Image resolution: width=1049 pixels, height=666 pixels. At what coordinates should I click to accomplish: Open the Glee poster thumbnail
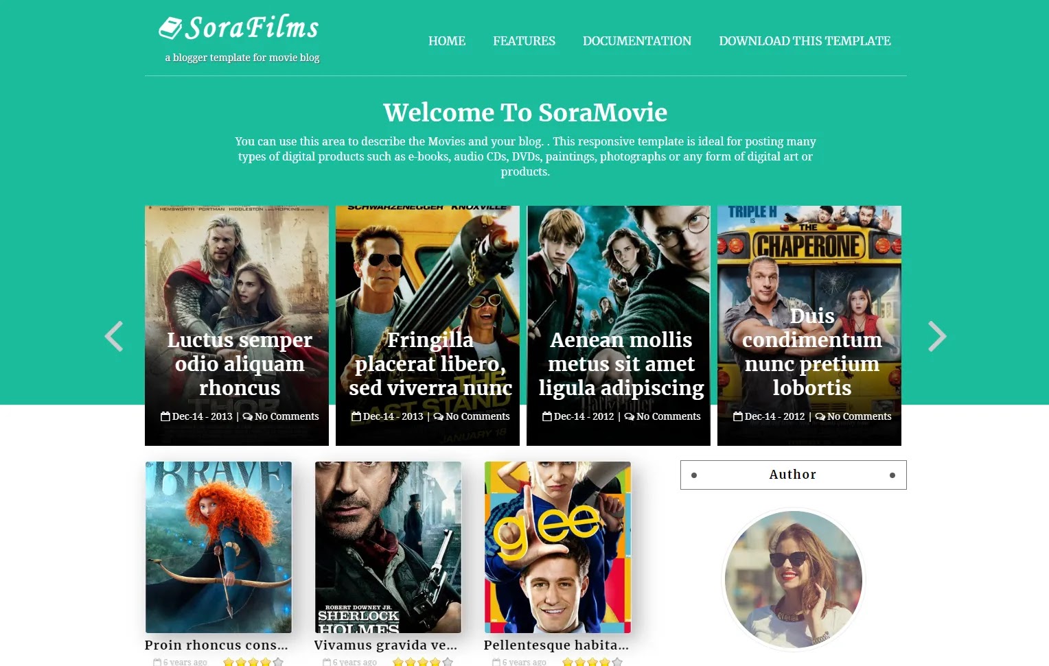click(x=557, y=547)
